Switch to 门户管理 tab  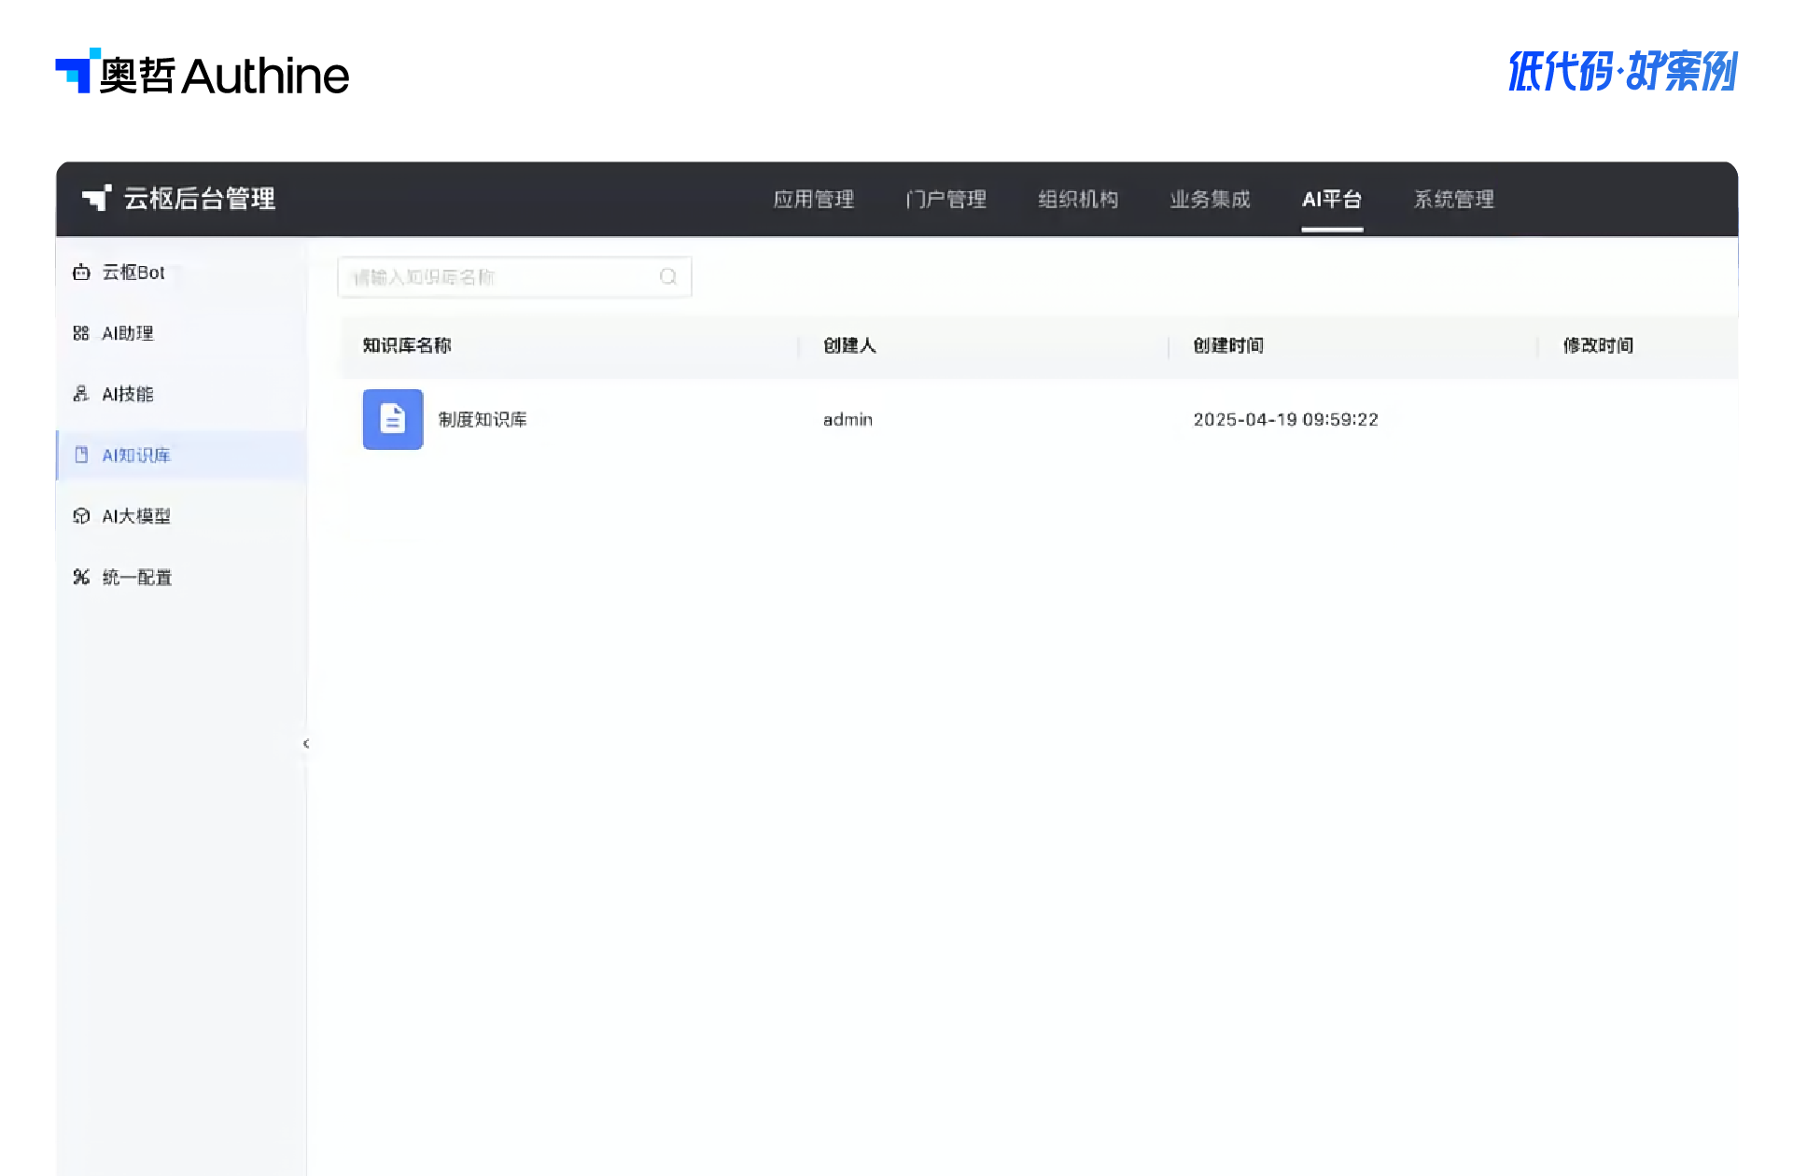(946, 199)
